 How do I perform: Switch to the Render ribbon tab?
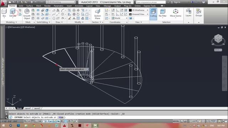pos(47,6)
